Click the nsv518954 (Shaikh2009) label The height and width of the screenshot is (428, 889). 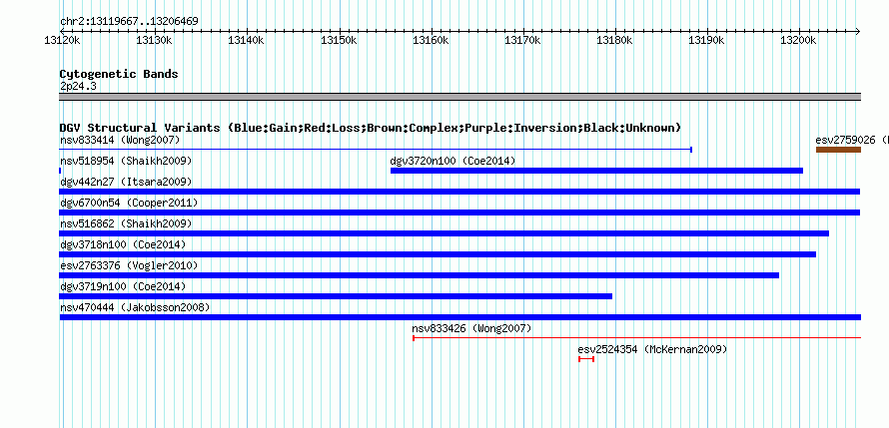click(x=126, y=161)
